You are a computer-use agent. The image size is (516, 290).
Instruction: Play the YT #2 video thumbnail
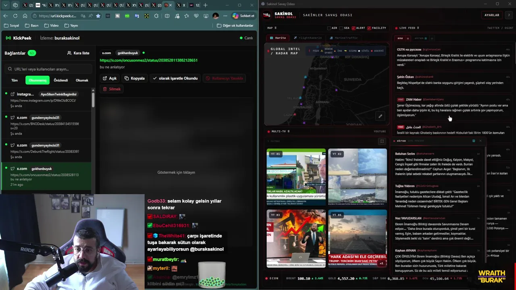[358, 178]
